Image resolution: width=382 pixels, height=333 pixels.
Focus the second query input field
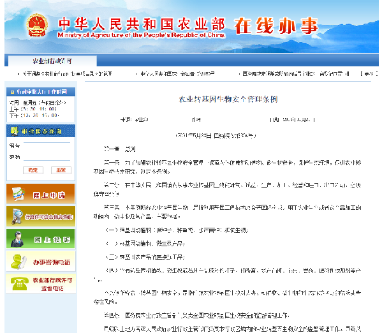(47, 157)
